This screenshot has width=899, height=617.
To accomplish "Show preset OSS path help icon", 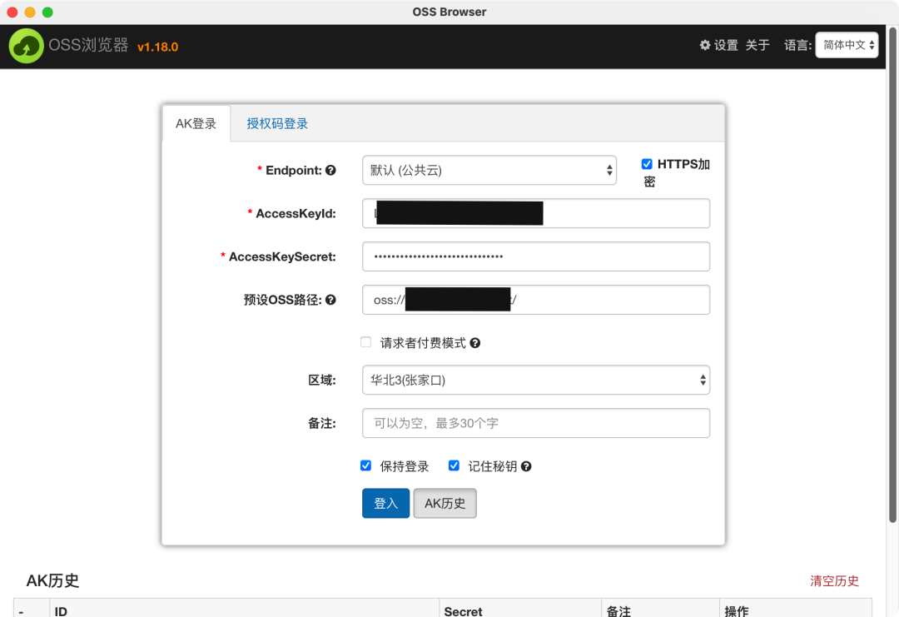I will (x=330, y=300).
